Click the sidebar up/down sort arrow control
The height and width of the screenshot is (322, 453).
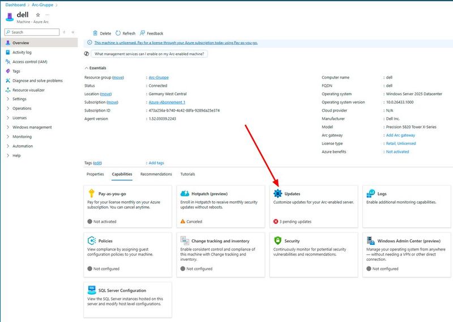(x=64, y=32)
